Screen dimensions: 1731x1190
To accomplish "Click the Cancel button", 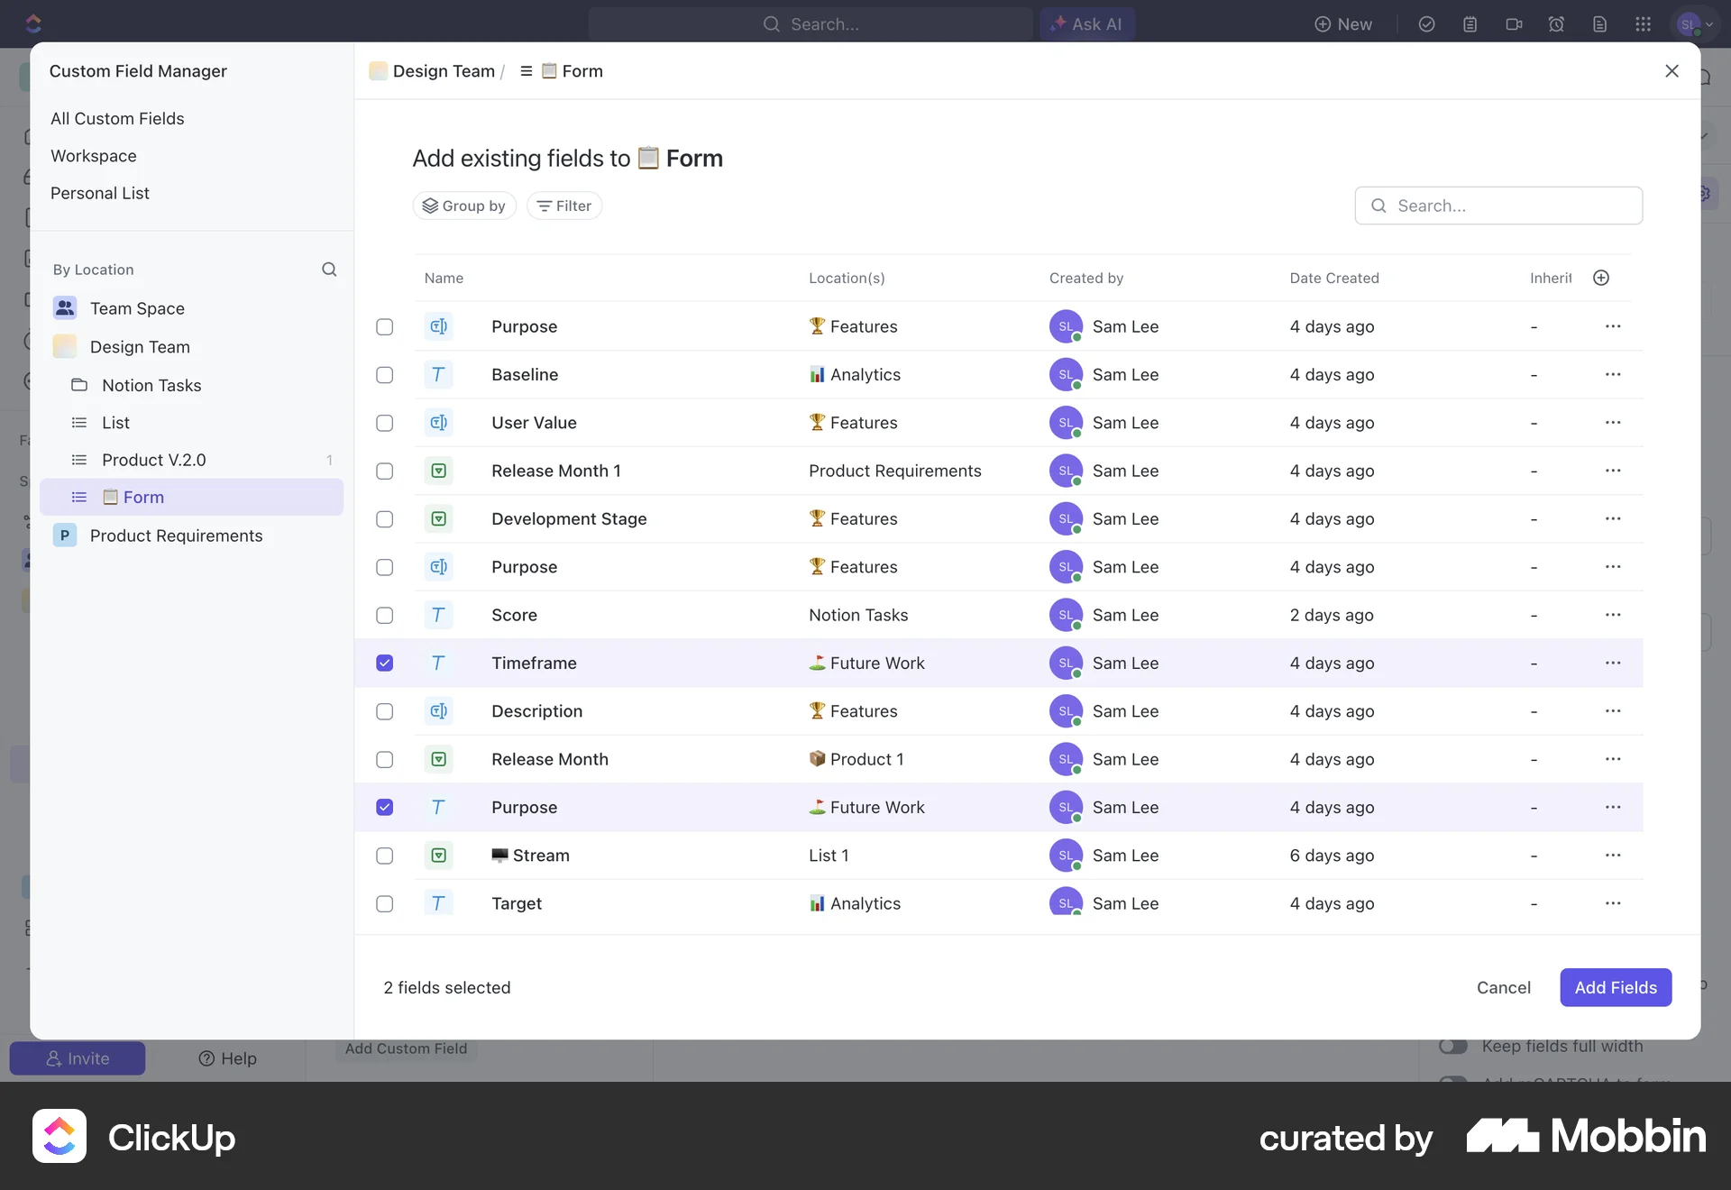I will point(1503,987).
